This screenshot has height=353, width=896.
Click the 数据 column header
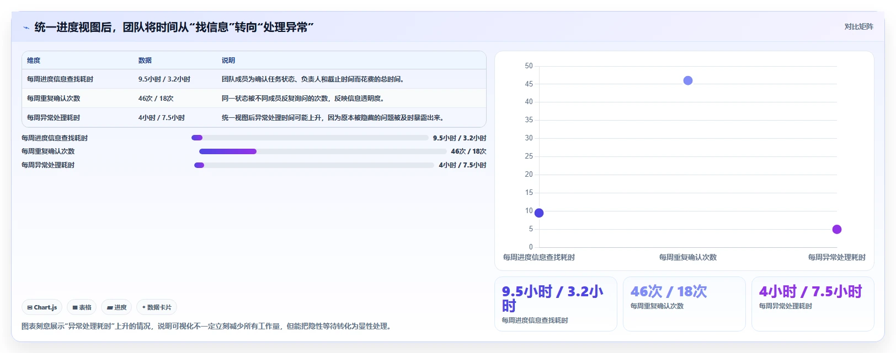tap(145, 61)
